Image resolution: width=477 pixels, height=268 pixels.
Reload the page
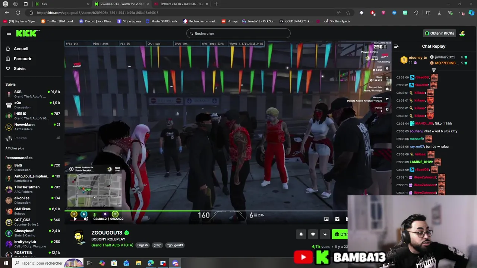click(x=19, y=13)
